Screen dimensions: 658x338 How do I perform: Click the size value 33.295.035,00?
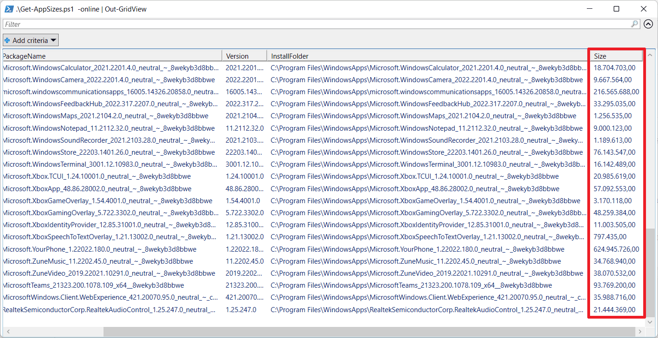(x=614, y=103)
